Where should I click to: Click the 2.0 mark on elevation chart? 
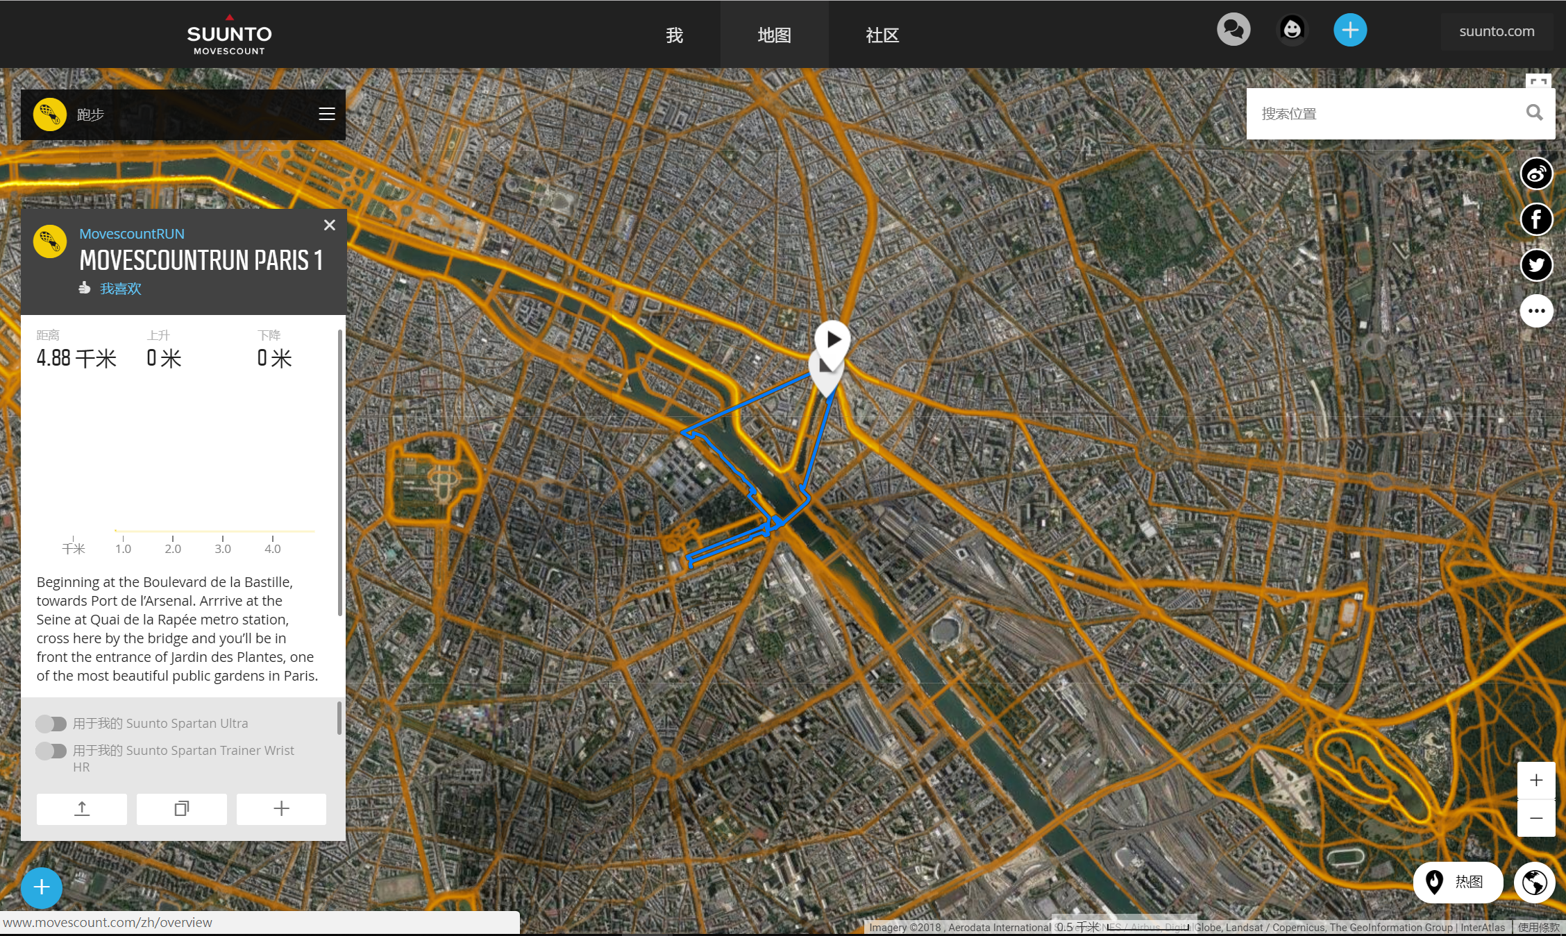[x=173, y=549]
